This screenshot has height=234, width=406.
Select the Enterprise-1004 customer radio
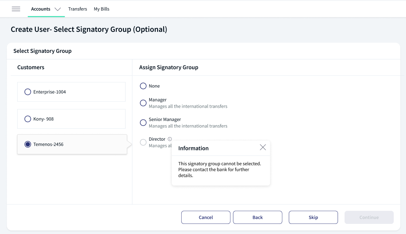pos(28,92)
